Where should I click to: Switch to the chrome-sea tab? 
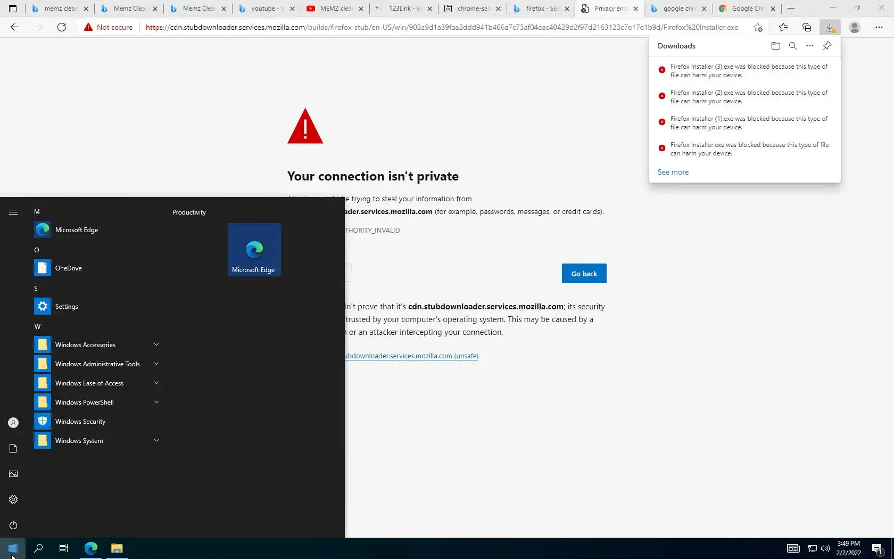coord(472,9)
